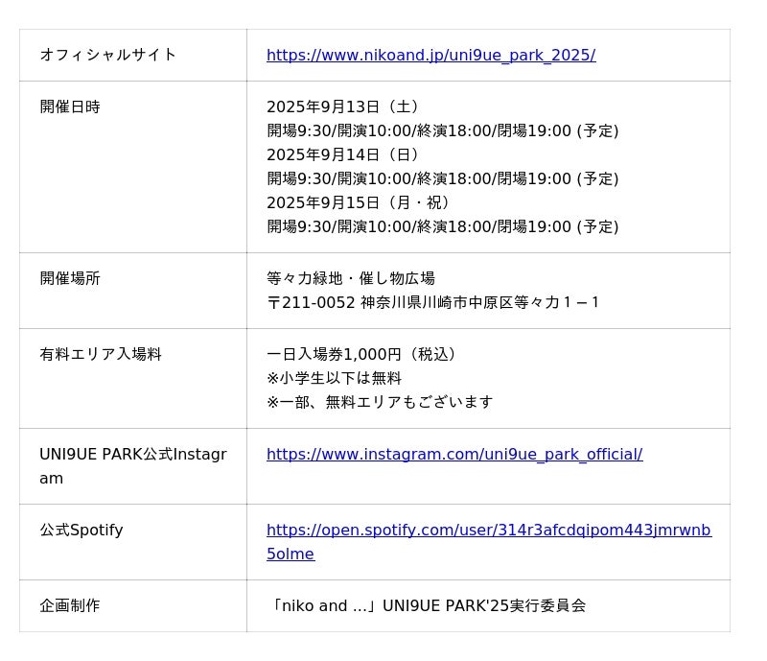767x661 pixels.
Task: Click the 2025年9月13日（土） date line
Action: pyautogui.click(x=345, y=106)
